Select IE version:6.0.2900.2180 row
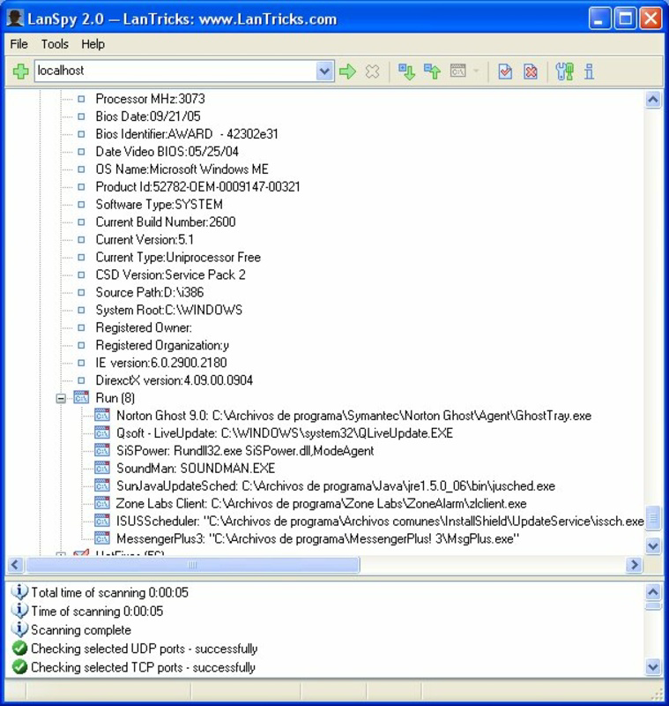 pos(161,363)
